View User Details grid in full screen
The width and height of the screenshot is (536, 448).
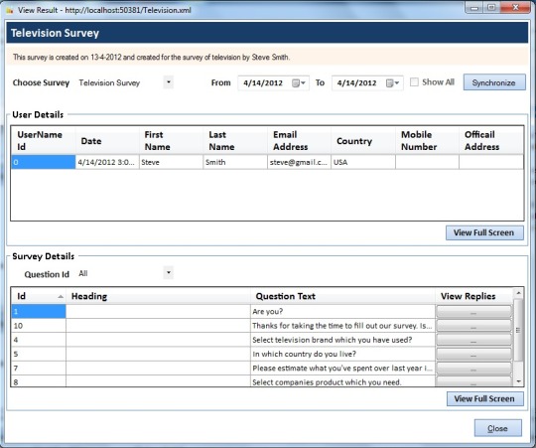click(484, 232)
